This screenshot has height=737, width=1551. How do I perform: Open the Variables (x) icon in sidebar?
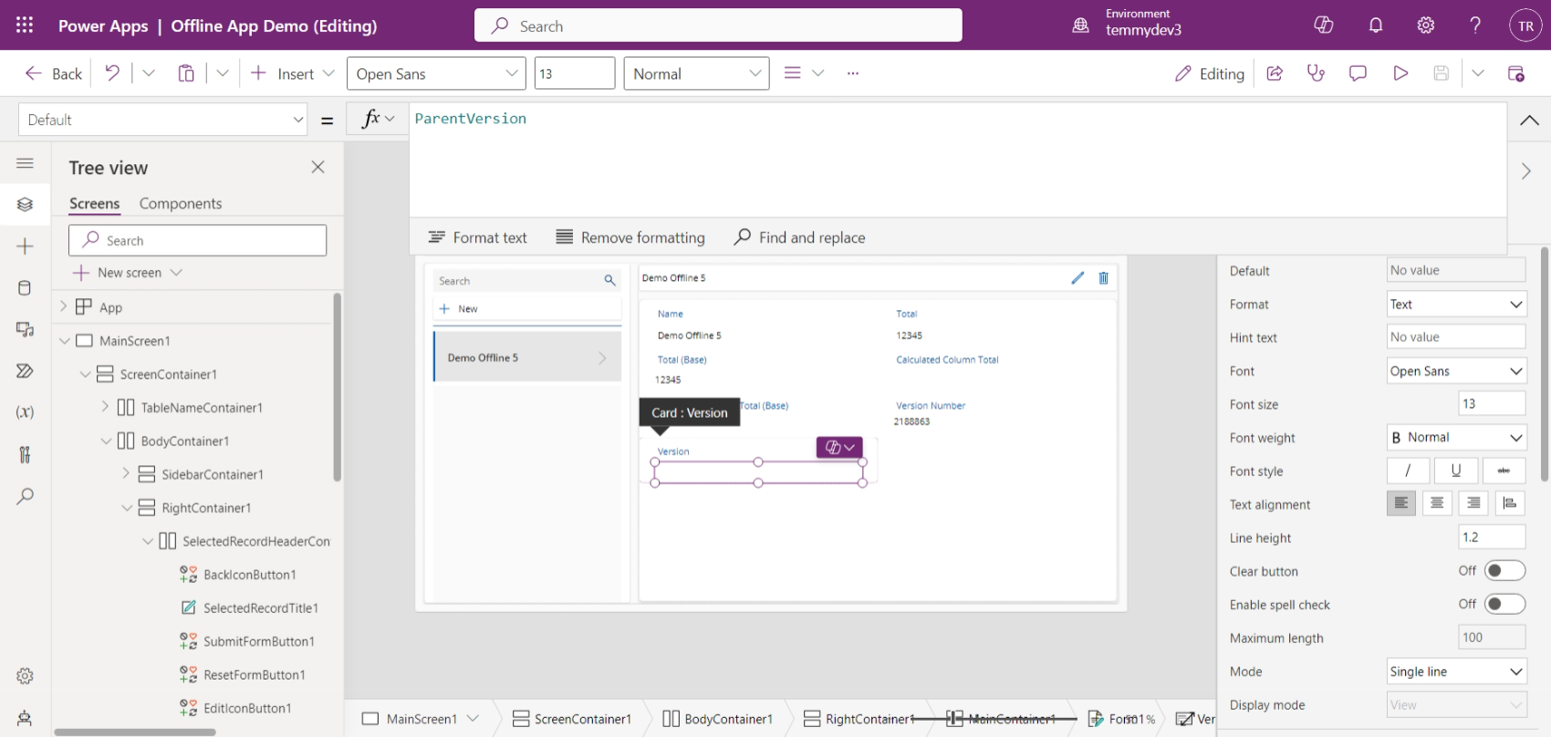(26, 412)
